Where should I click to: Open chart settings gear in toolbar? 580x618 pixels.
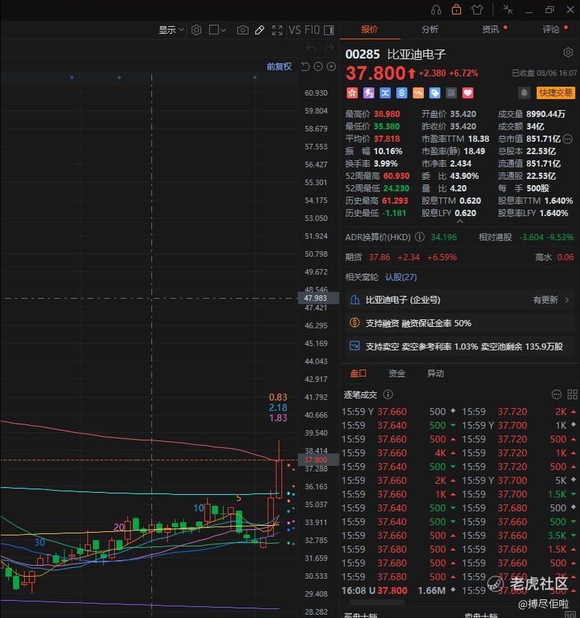196,30
